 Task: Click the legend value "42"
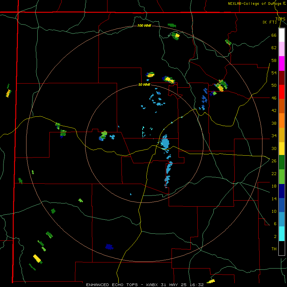tap(274, 111)
